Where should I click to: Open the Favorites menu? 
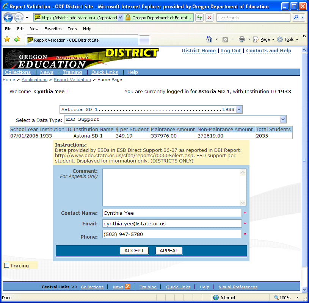(x=53, y=29)
